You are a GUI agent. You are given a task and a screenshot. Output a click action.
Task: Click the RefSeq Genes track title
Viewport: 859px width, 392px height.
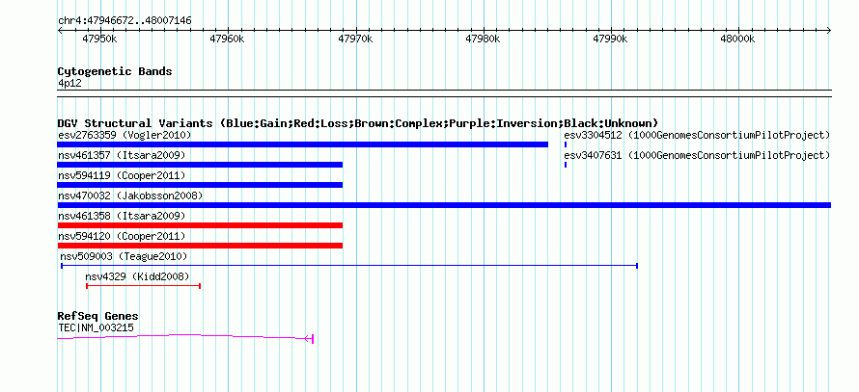[x=98, y=316]
